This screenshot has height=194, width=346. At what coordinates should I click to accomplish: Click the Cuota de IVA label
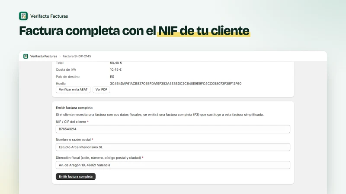pyautogui.click(x=66, y=69)
